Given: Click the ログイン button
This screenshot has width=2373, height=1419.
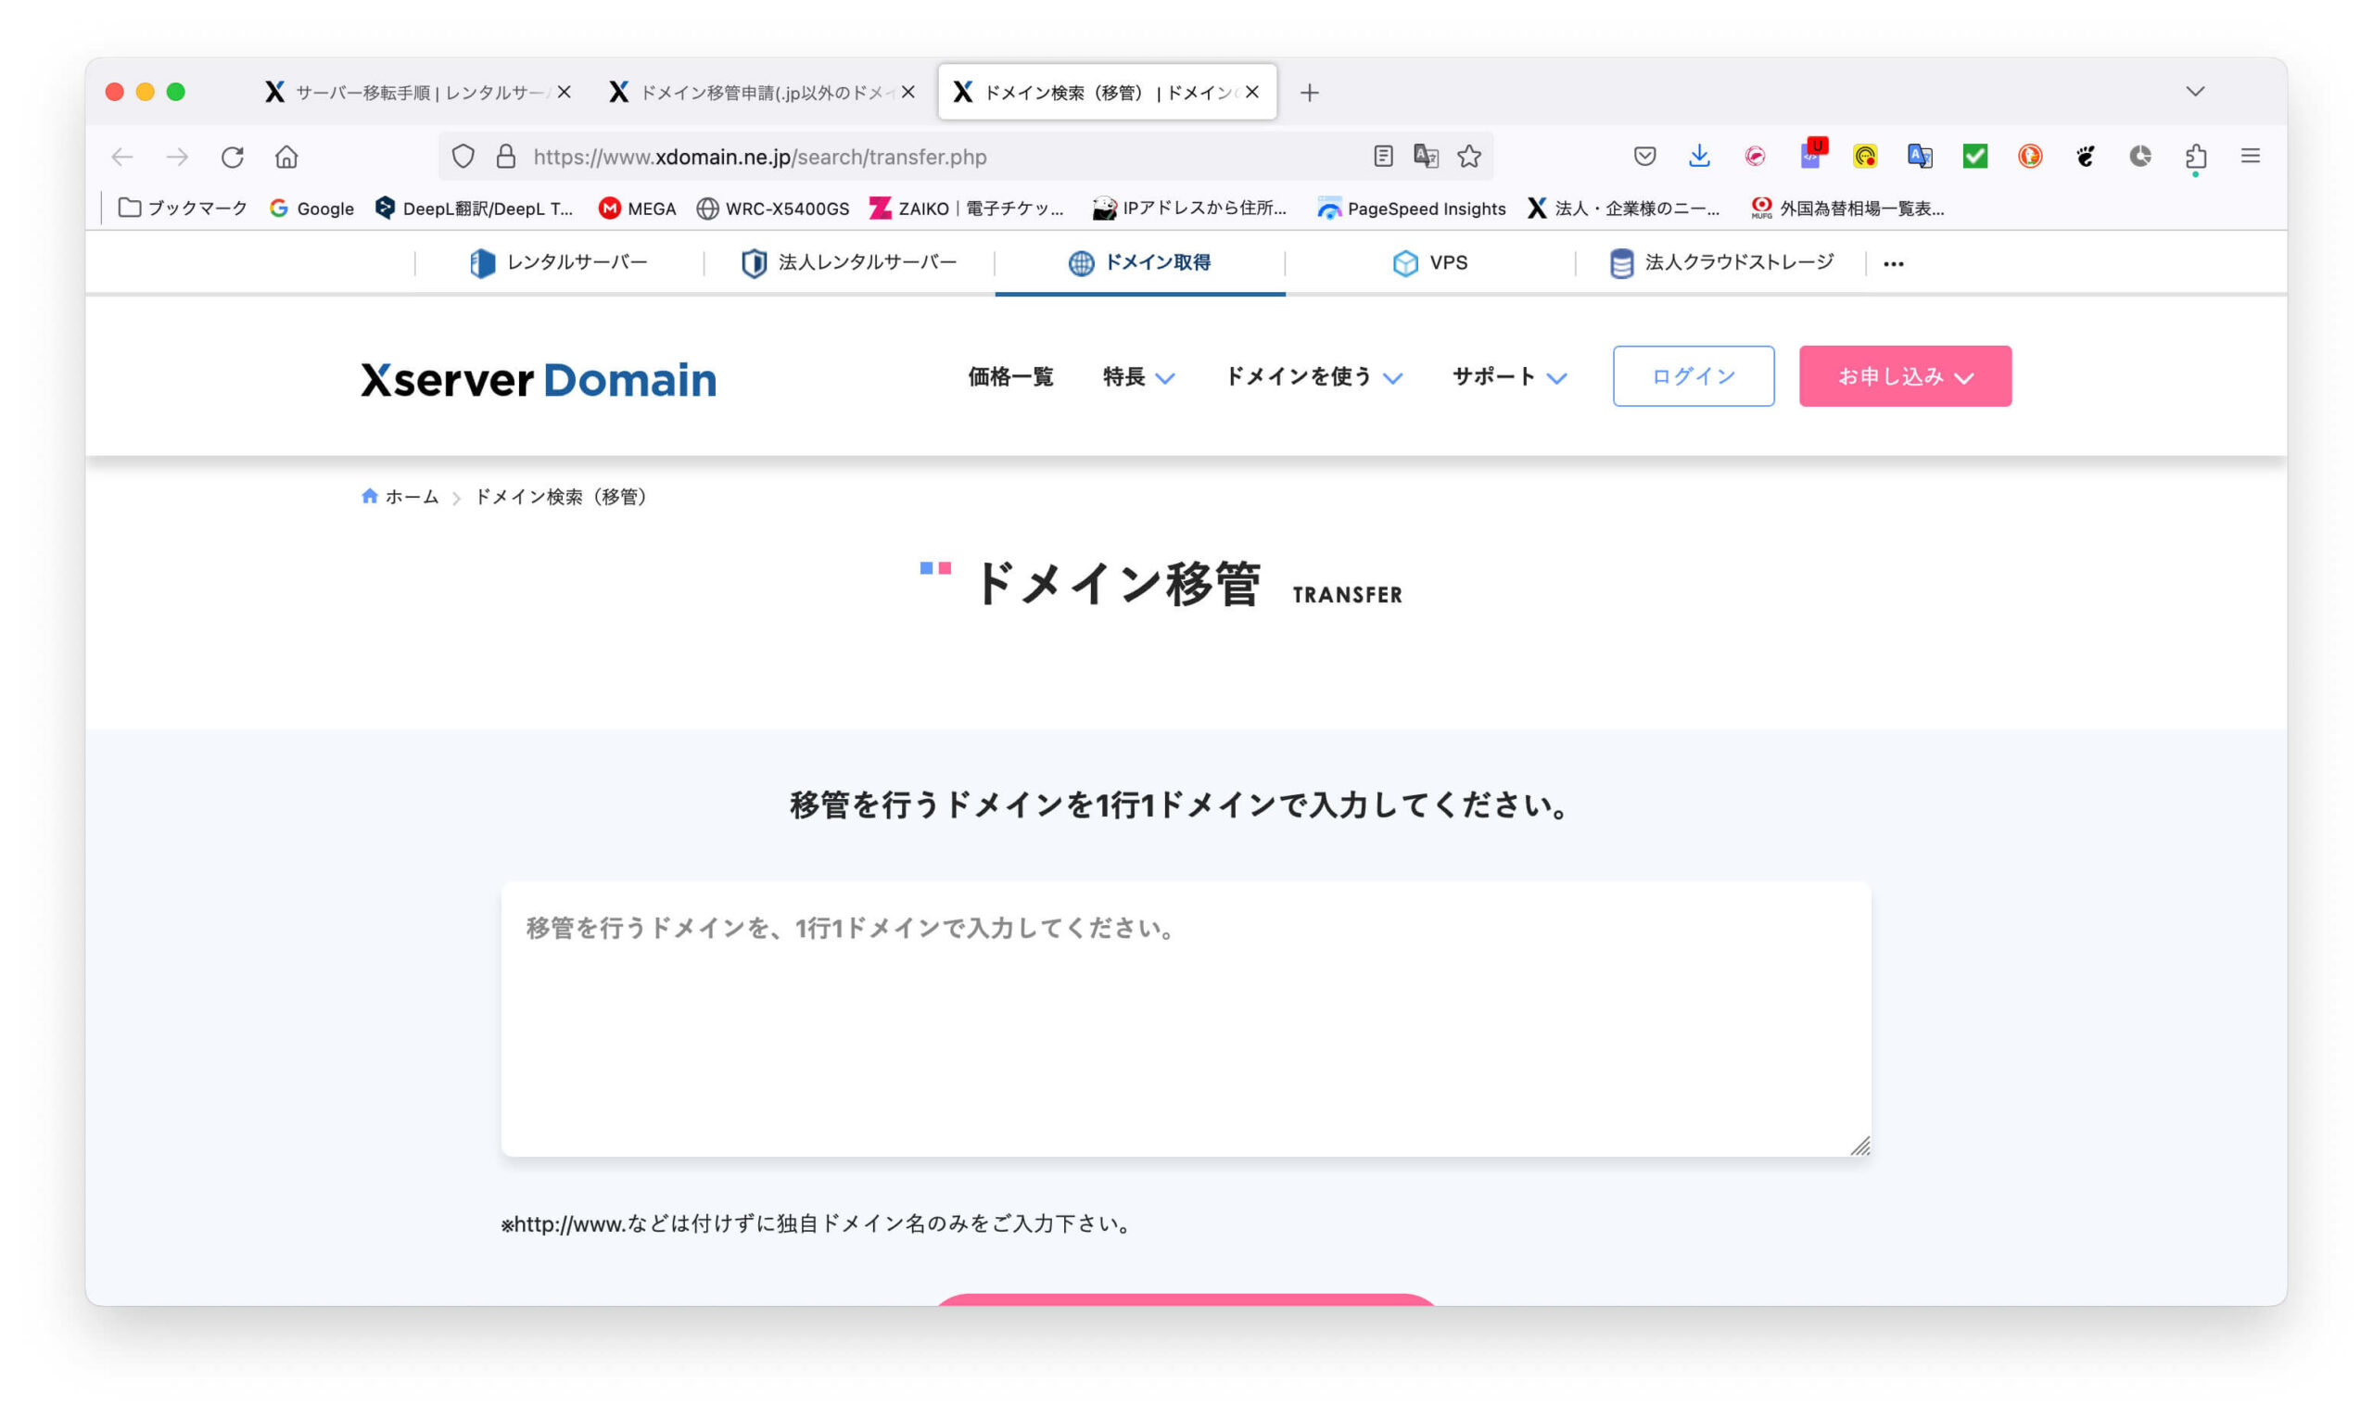Looking at the screenshot, I should pyautogui.click(x=1694, y=375).
